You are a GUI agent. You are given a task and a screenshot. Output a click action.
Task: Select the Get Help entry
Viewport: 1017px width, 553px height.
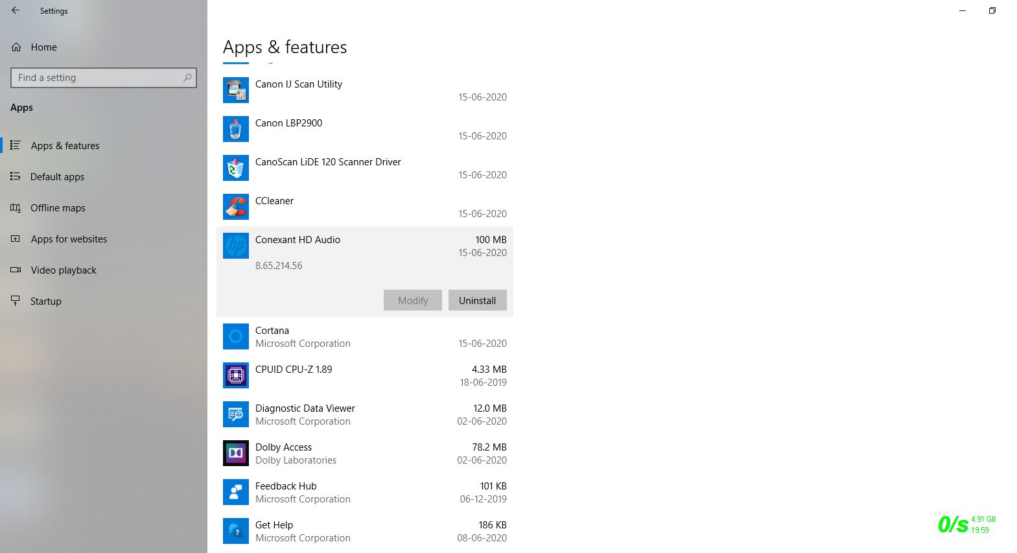pyautogui.click(x=365, y=531)
